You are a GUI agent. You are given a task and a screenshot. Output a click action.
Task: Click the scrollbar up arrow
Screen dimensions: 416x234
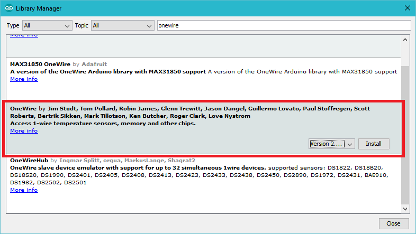tap(405, 40)
